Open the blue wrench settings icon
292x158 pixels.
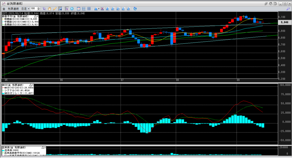point(288,9)
